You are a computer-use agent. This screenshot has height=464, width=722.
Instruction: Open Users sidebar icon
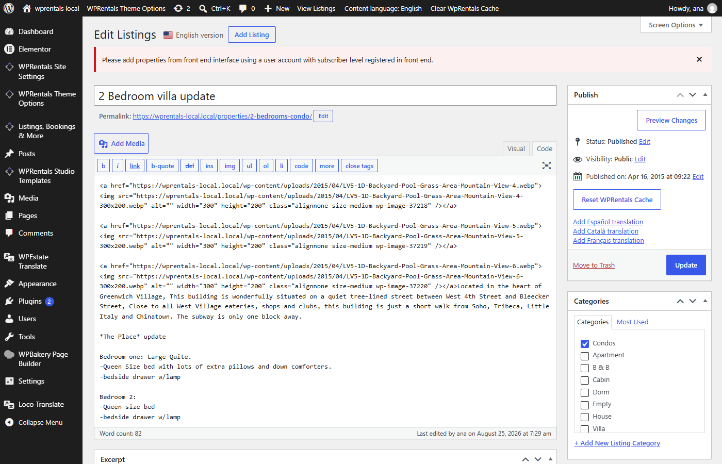(9, 319)
